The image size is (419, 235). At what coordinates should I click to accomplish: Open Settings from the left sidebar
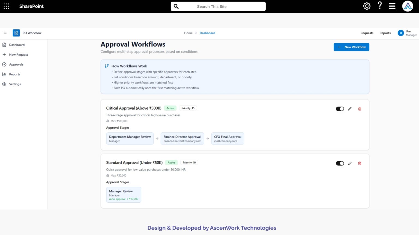(15, 84)
